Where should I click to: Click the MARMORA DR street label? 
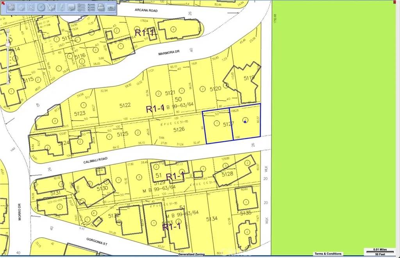169,53
